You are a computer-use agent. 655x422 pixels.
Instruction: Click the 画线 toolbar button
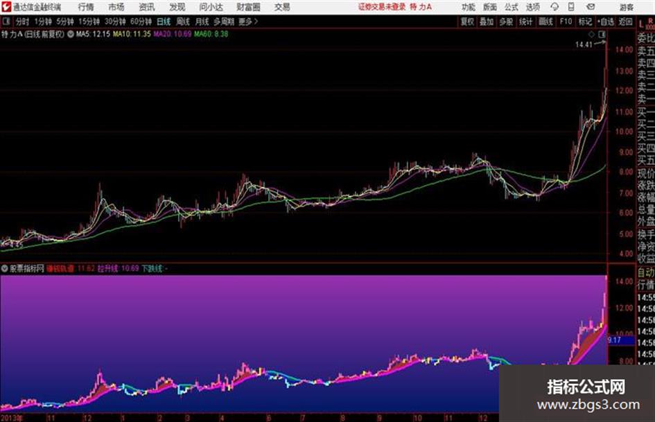tap(545, 21)
